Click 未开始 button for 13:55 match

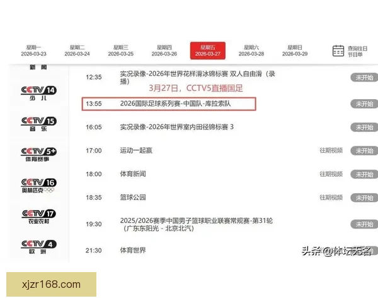click(364, 104)
